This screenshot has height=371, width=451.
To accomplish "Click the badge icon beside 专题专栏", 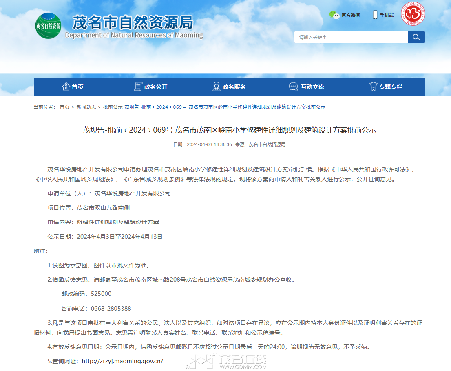I will click(373, 87).
